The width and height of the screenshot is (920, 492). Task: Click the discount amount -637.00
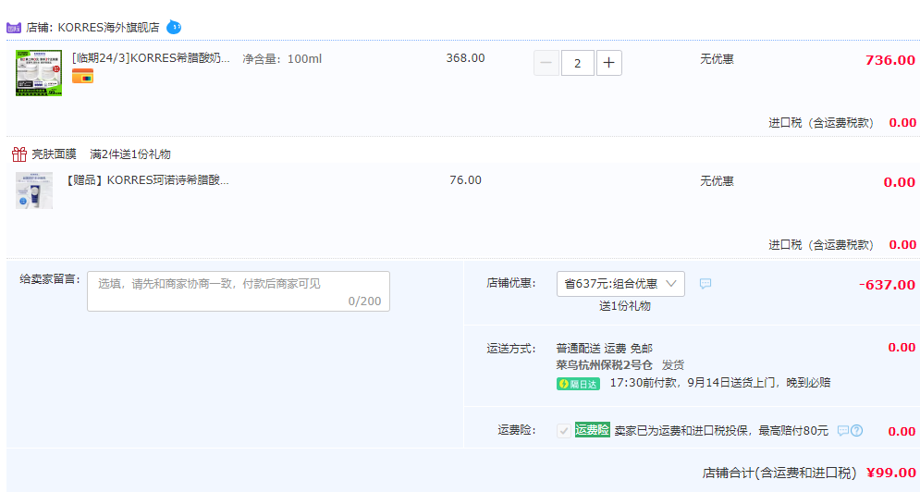pyautogui.click(x=887, y=285)
